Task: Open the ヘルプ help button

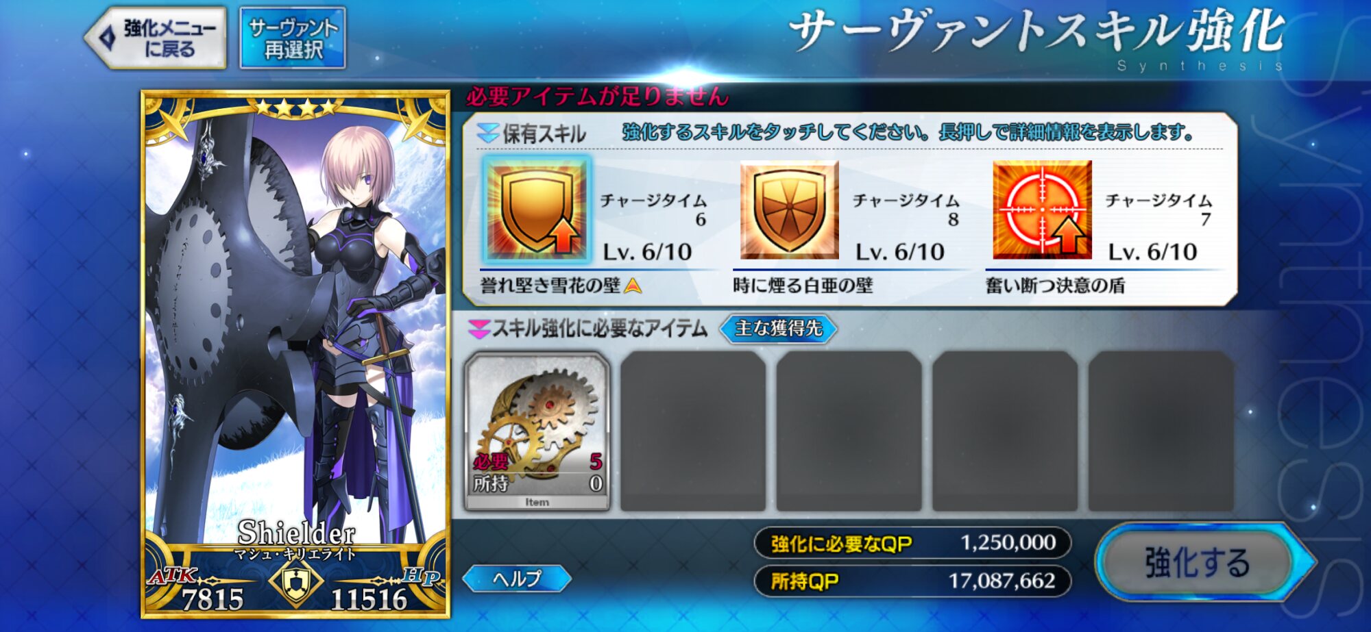Action: [x=517, y=579]
